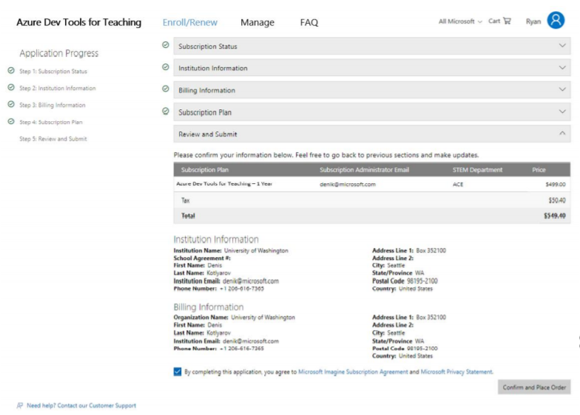Open the Subscription Plan accordion header
Viewport: 580px width, 415px height.
(x=371, y=112)
